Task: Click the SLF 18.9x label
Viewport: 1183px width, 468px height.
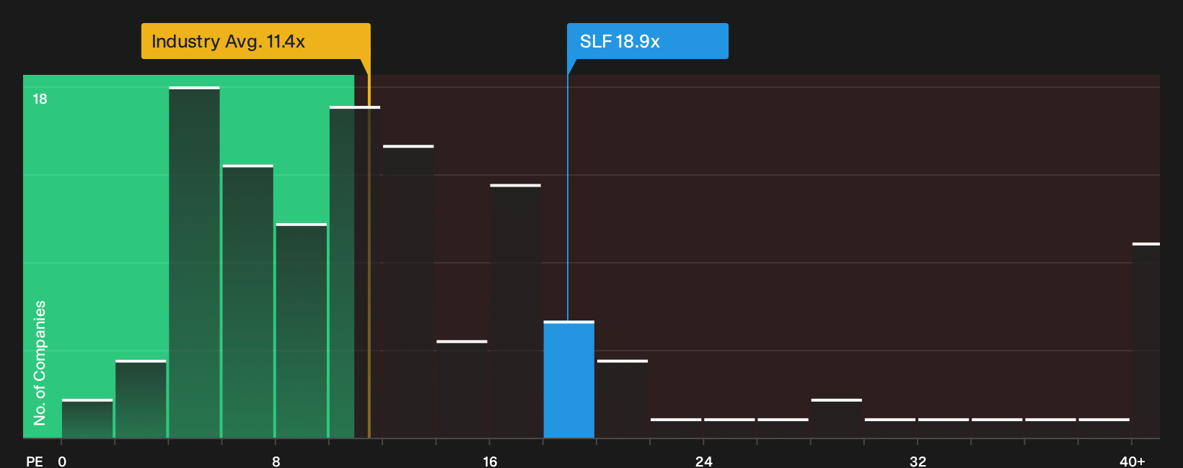Action: (x=647, y=41)
